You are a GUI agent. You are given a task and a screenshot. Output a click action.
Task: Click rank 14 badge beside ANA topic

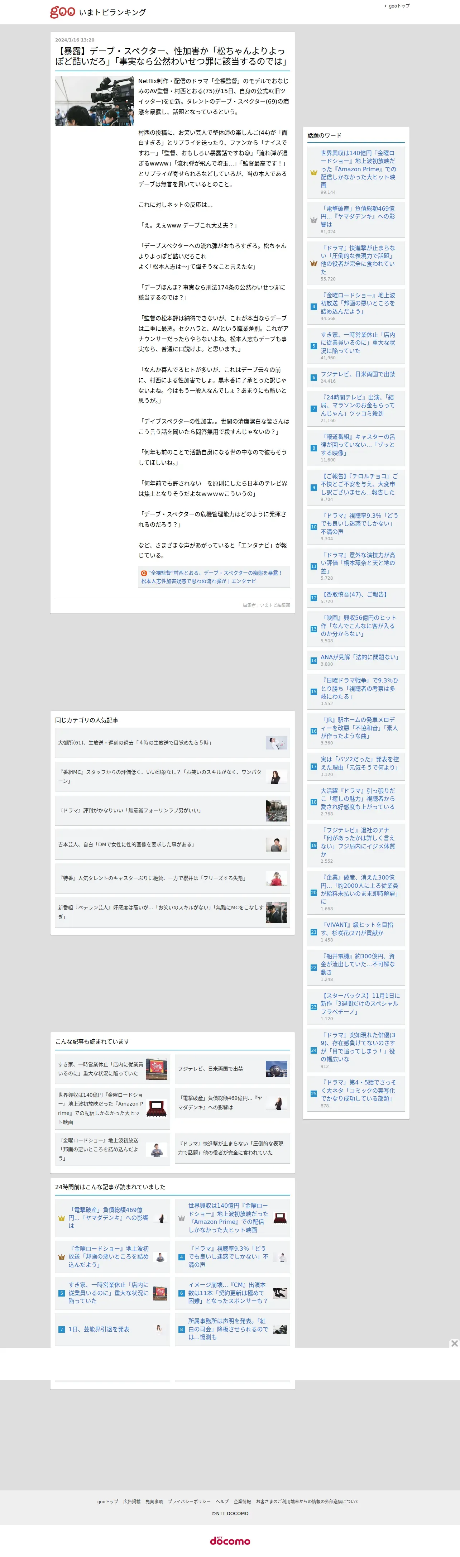point(314,661)
